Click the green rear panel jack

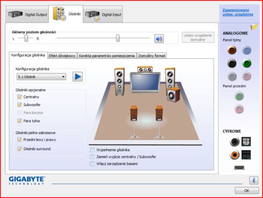pos(247,63)
